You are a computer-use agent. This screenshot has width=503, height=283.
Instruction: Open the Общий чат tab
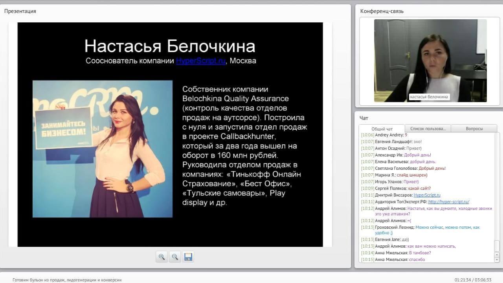point(382,129)
